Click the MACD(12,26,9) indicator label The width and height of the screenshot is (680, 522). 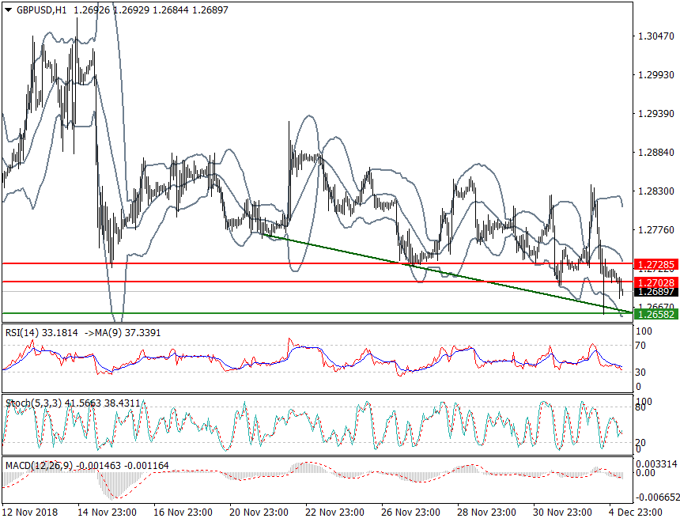pyautogui.click(x=40, y=466)
